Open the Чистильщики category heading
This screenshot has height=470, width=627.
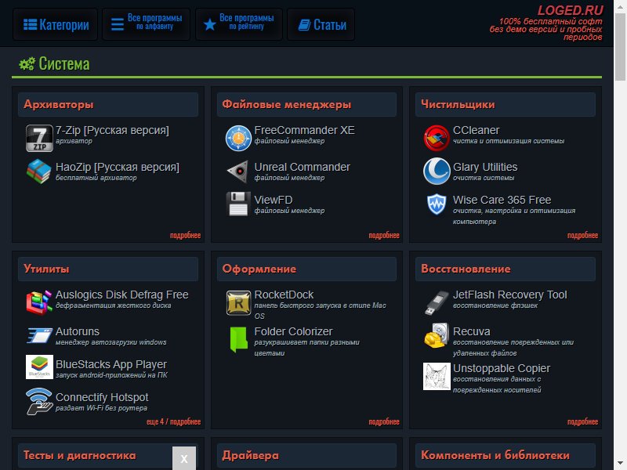pyautogui.click(x=458, y=104)
